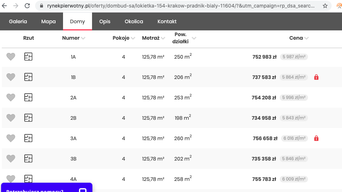Sort by Numer column chevron
342x192 pixels.
click(83, 38)
